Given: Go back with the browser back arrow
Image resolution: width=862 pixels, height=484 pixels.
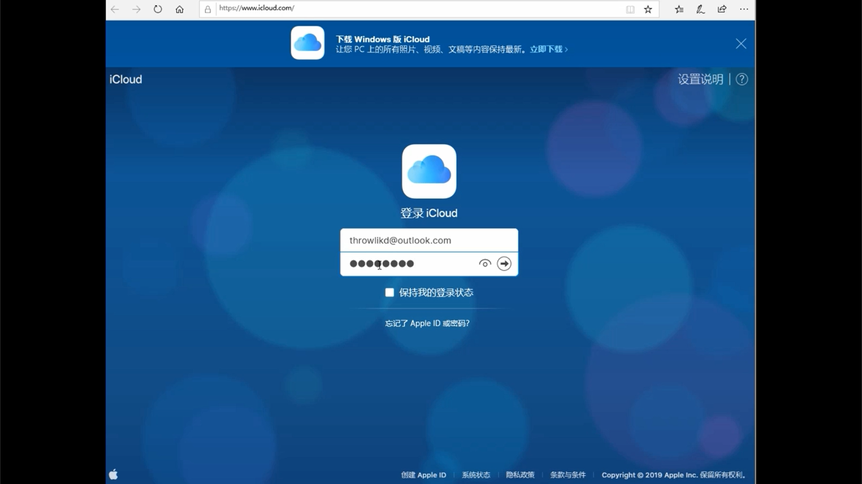Looking at the screenshot, I should pos(115,9).
